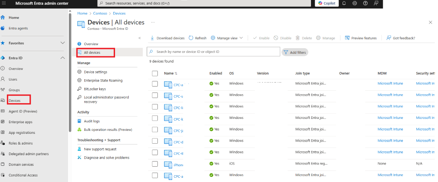Click the MDM column header

[x=382, y=73]
